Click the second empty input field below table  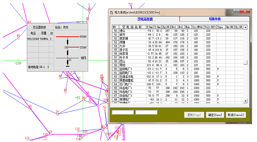pos(146,112)
